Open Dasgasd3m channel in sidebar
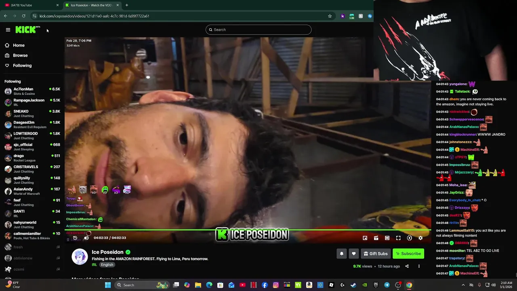 pyautogui.click(x=32, y=124)
